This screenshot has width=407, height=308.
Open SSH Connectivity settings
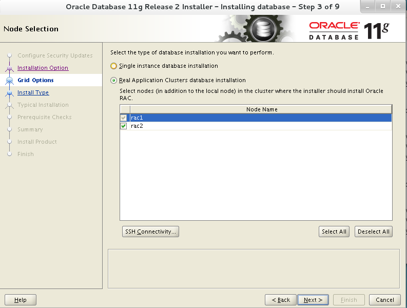tap(150, 232)
